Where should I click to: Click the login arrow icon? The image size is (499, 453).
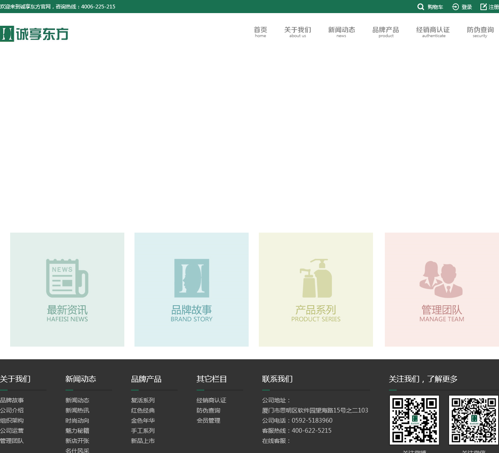click(x=455, y=7)
